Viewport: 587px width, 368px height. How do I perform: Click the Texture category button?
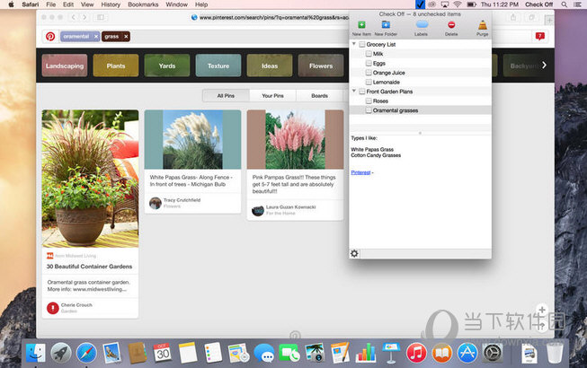[218, 66]
